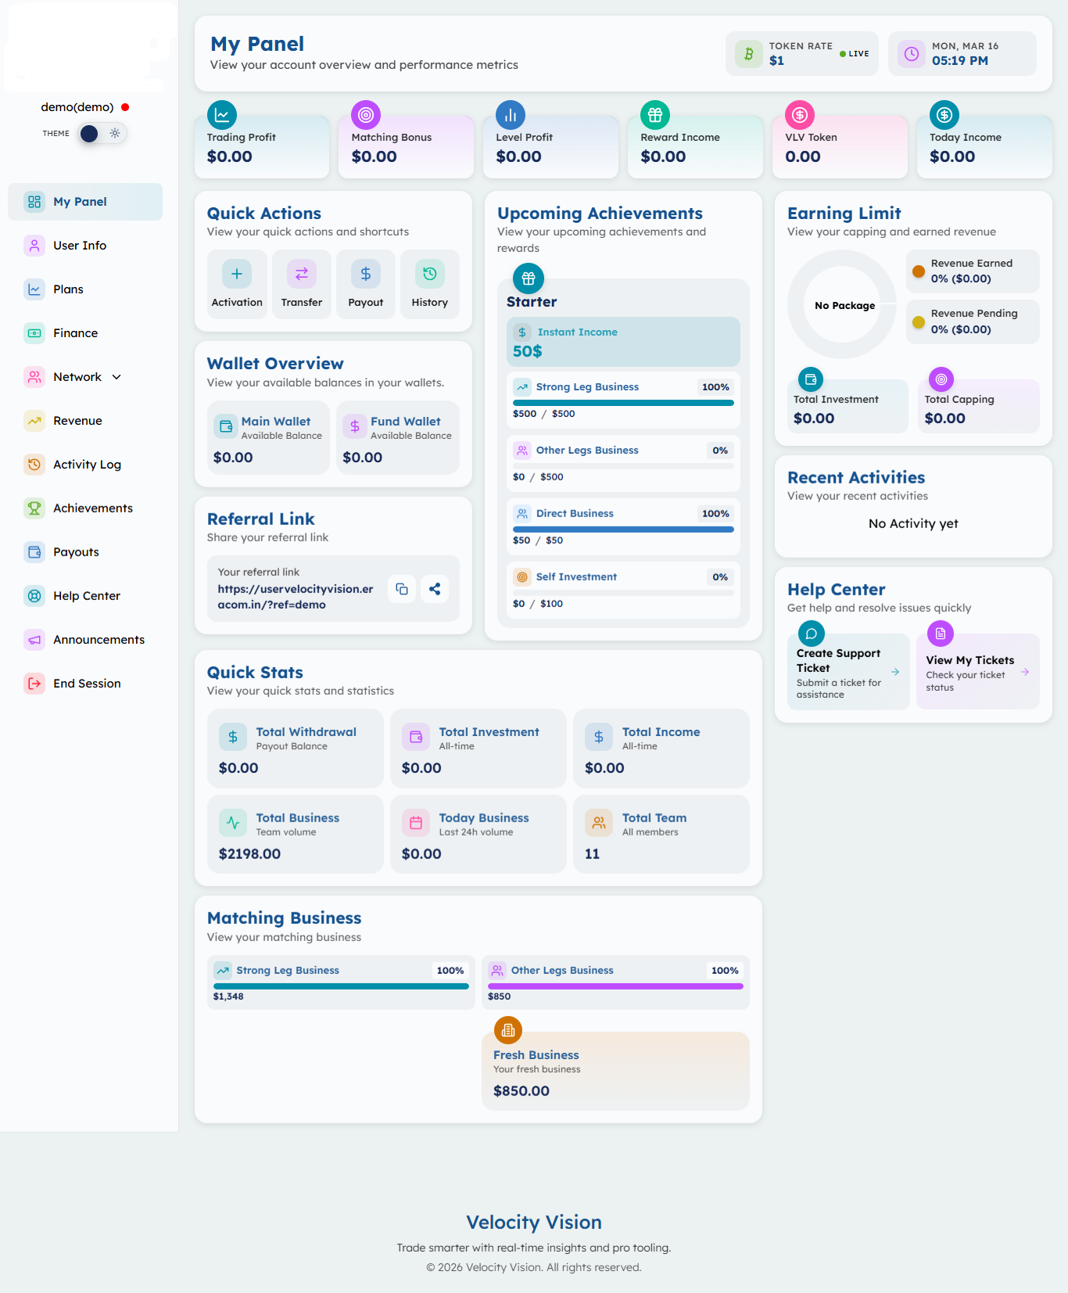Click the Strong Leg Business progress bar
Image resolution: width=1068 pixels, height=1293 pixels.
pos(623,403)
